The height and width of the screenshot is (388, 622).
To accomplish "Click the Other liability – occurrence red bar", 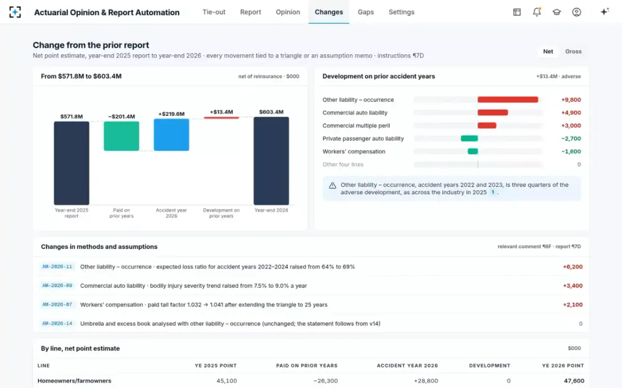I will click(x=507, y=100).
